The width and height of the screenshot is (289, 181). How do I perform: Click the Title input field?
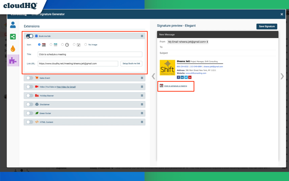90,54
